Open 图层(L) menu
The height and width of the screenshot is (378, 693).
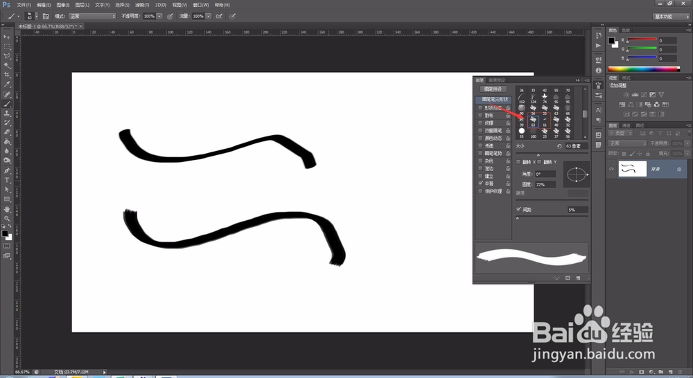pos(82,5)
